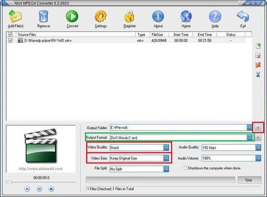Click the Register padlock icon

point(129,16)
